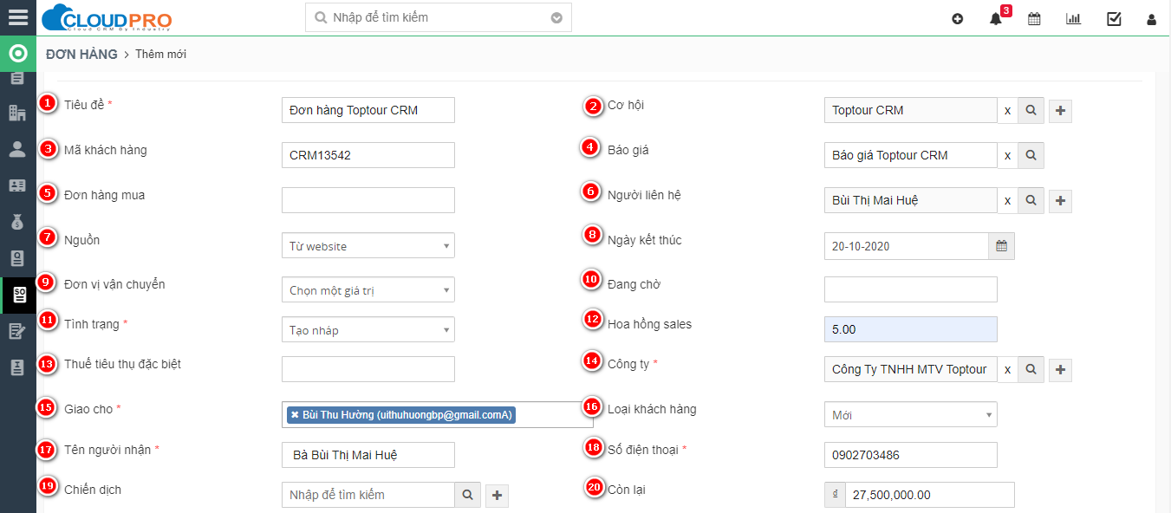Expand the global search dropdown arrow
The height and width of the screenshot is (513, 1171).
556,17
